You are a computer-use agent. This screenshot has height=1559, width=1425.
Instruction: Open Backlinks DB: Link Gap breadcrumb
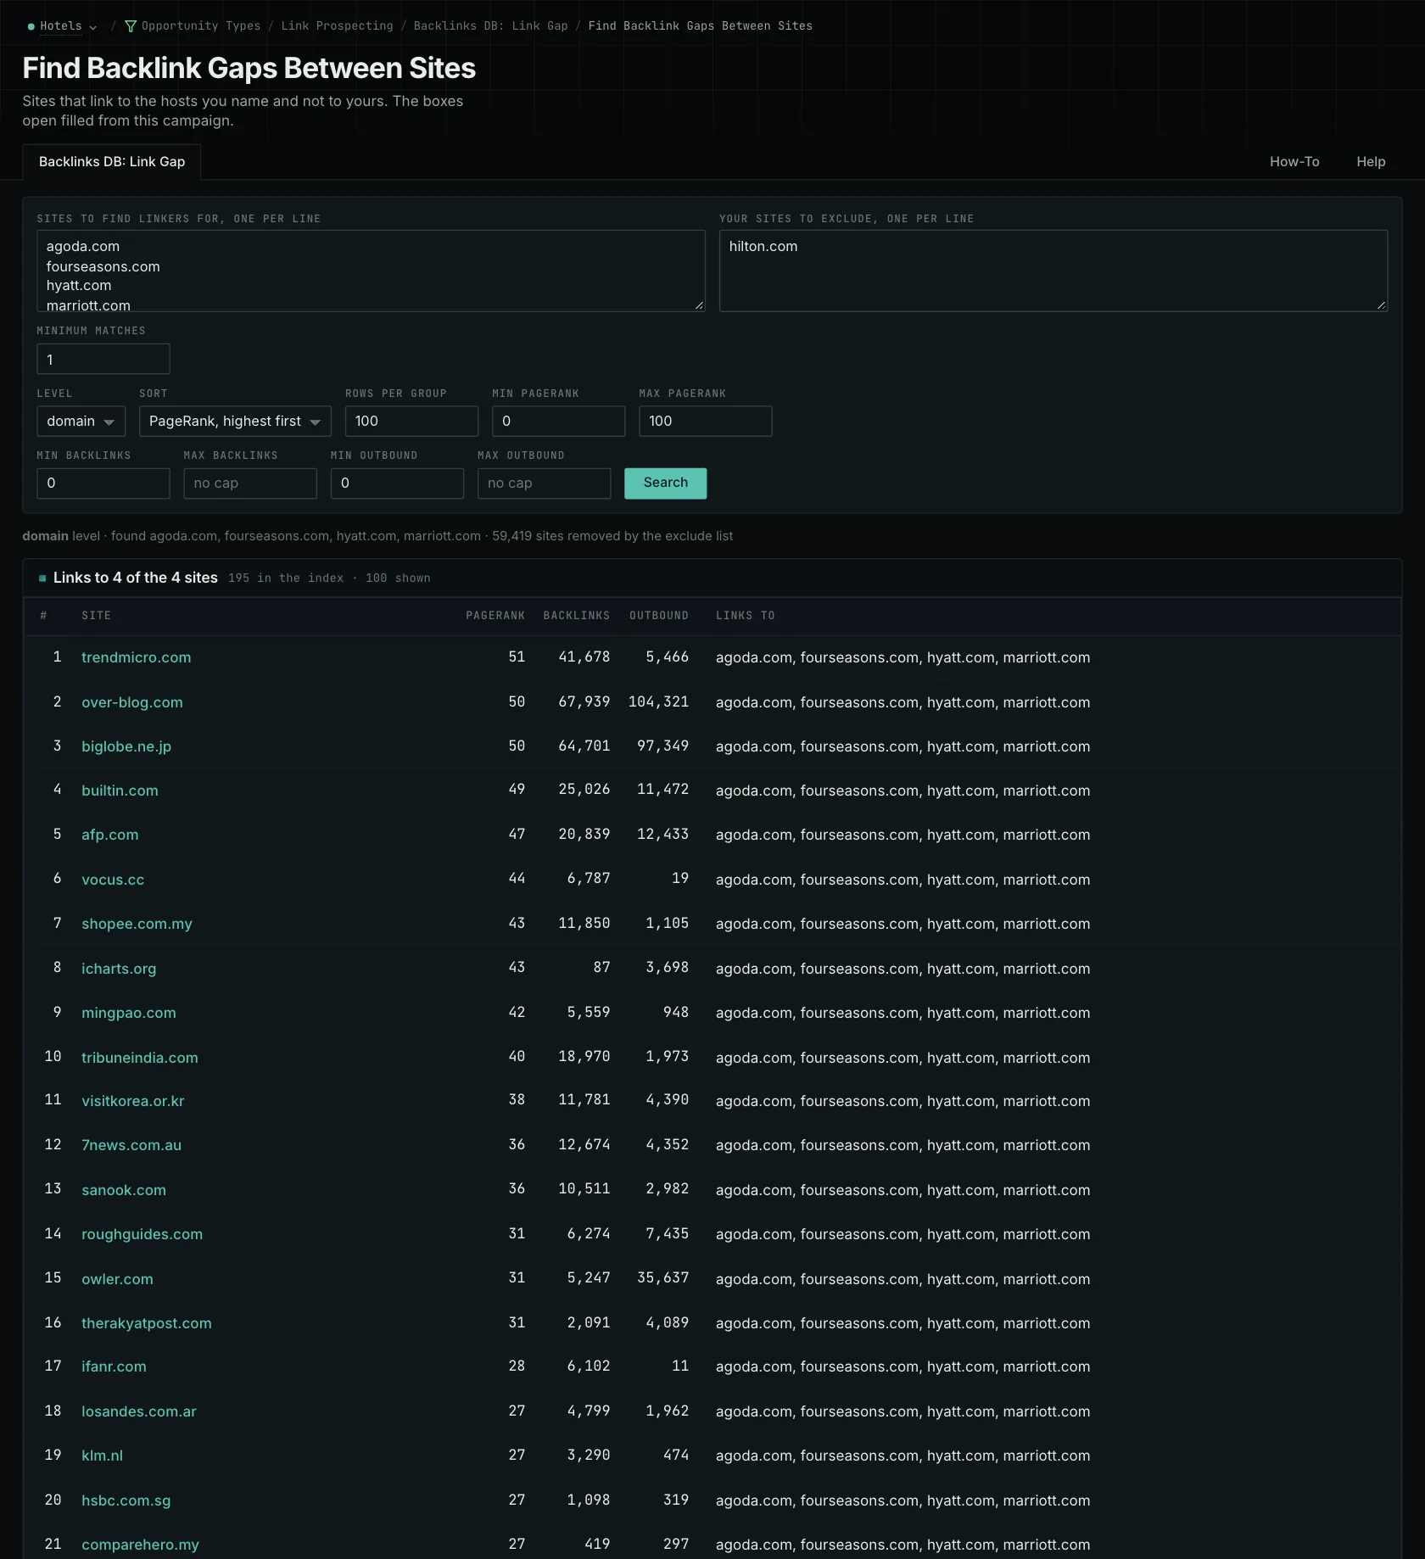(x=490, y=26)
